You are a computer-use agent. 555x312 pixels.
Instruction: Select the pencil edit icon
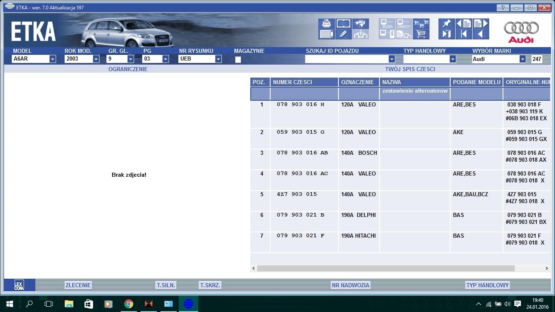point(343,34)
